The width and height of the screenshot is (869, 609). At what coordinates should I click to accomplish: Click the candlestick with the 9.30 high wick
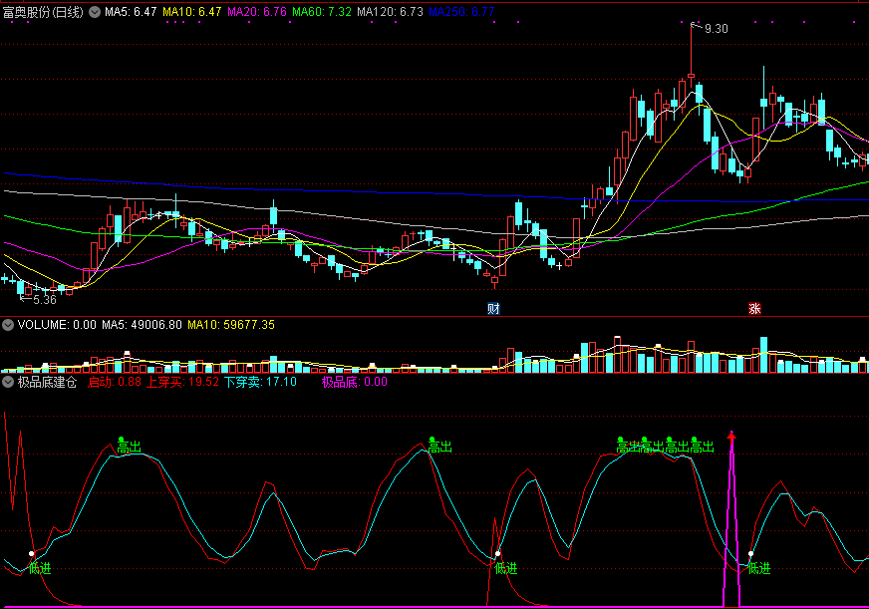pos(691,56)
